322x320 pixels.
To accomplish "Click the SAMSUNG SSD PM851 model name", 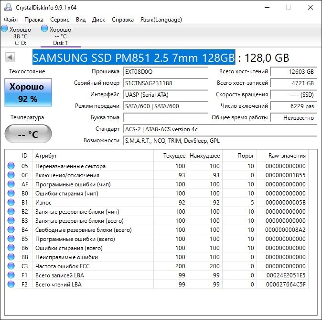I will tap(134, 57).
